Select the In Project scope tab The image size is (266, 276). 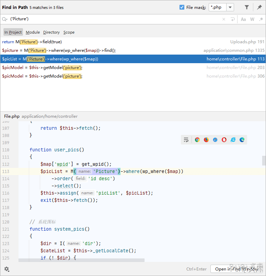point(13,32)
